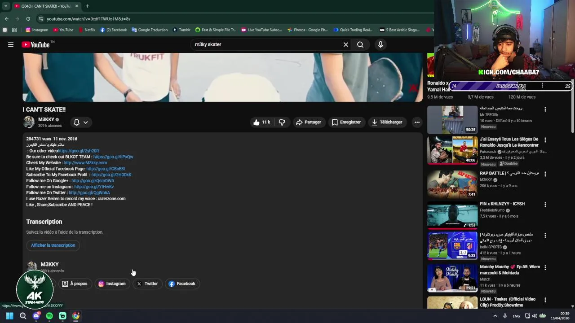Viewport: 575px width, 323px height.
Task: Click the magnifier search button
Action: coord(360,44)
